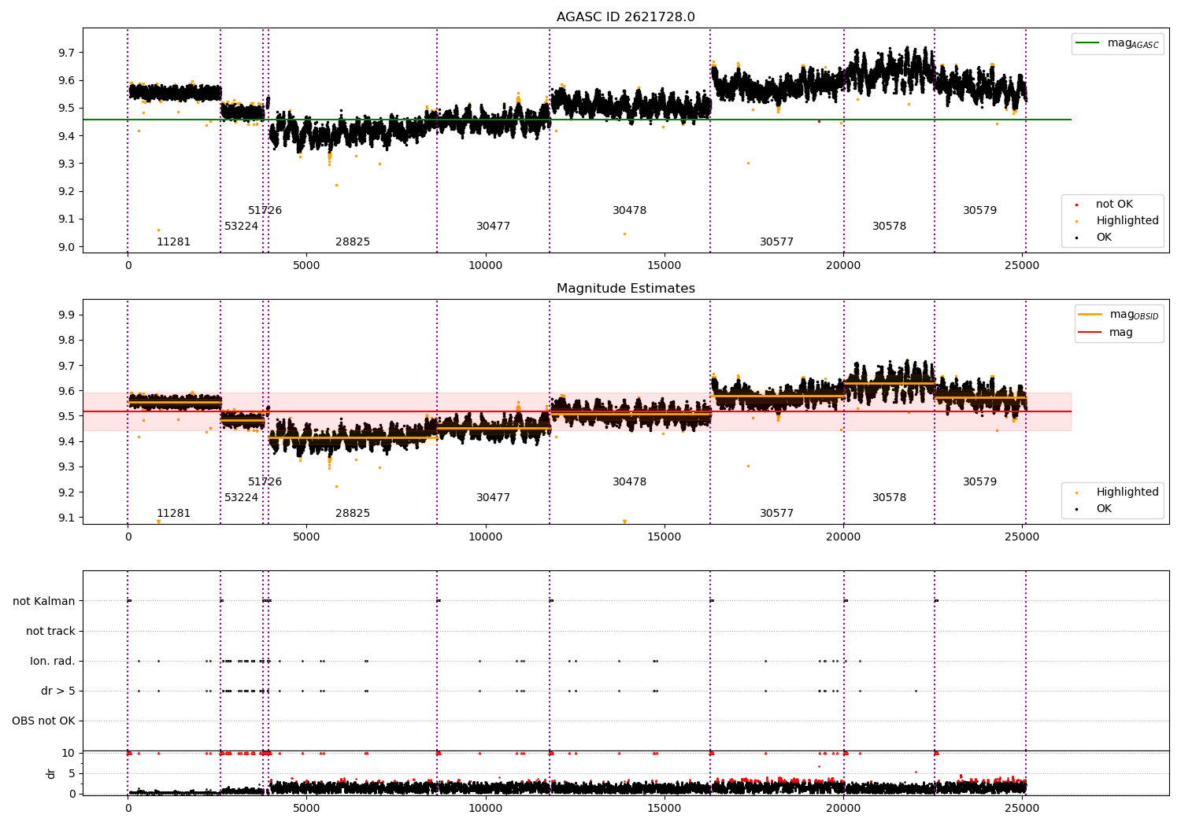
Task: Click the 10 tick label on dr axis
Action: [68, 754]
